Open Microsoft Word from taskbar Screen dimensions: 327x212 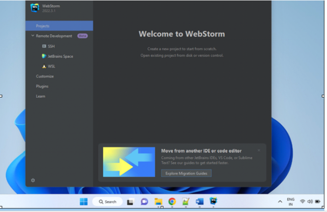(199, 201)
